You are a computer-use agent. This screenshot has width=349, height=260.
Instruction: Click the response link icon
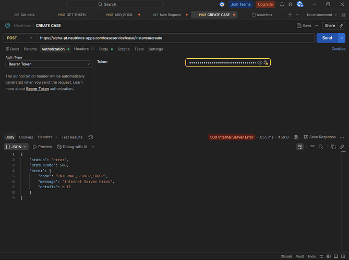tap(342, 147)
